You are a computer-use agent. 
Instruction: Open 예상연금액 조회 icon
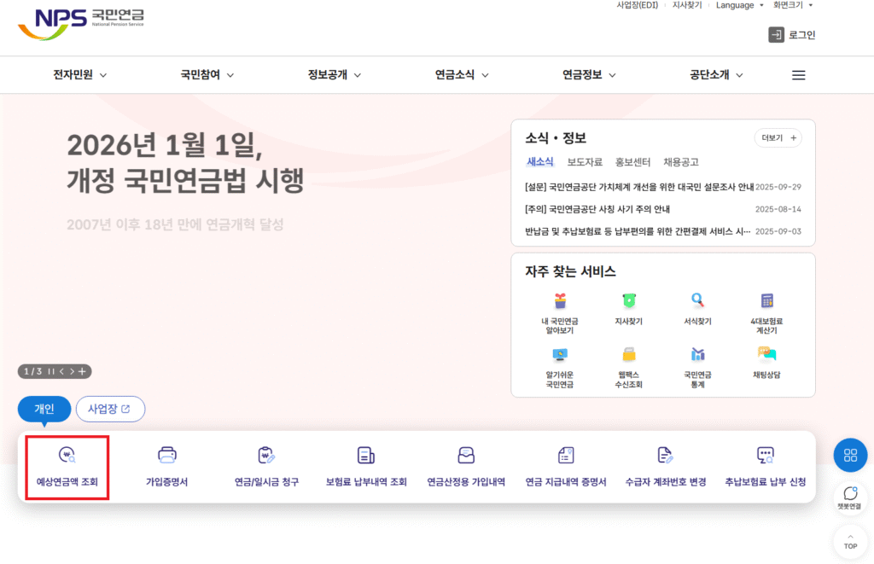[x=67, y=456]
